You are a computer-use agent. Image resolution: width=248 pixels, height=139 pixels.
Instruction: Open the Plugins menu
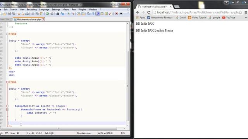tap(82, 9)
